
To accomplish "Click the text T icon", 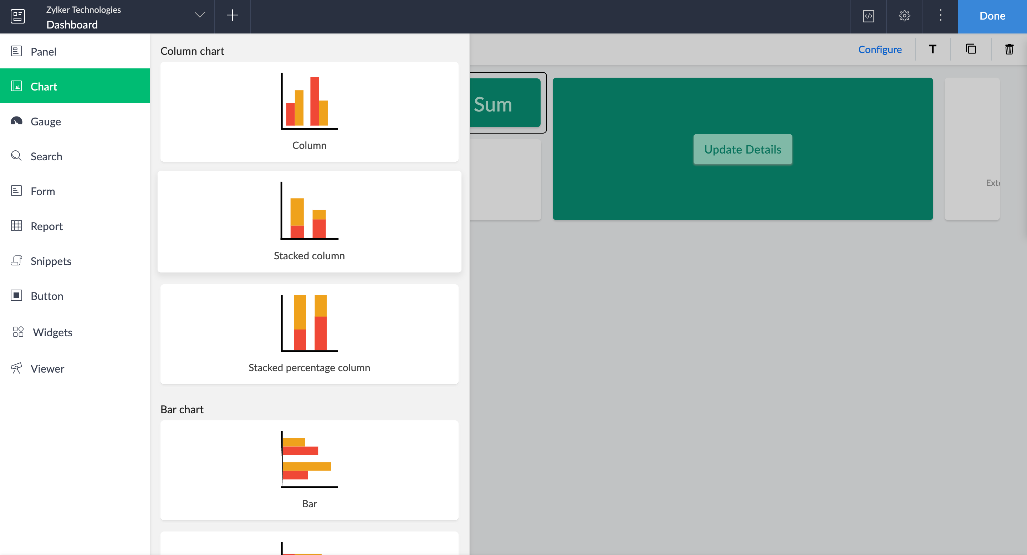I will click(x=932, y=49).
